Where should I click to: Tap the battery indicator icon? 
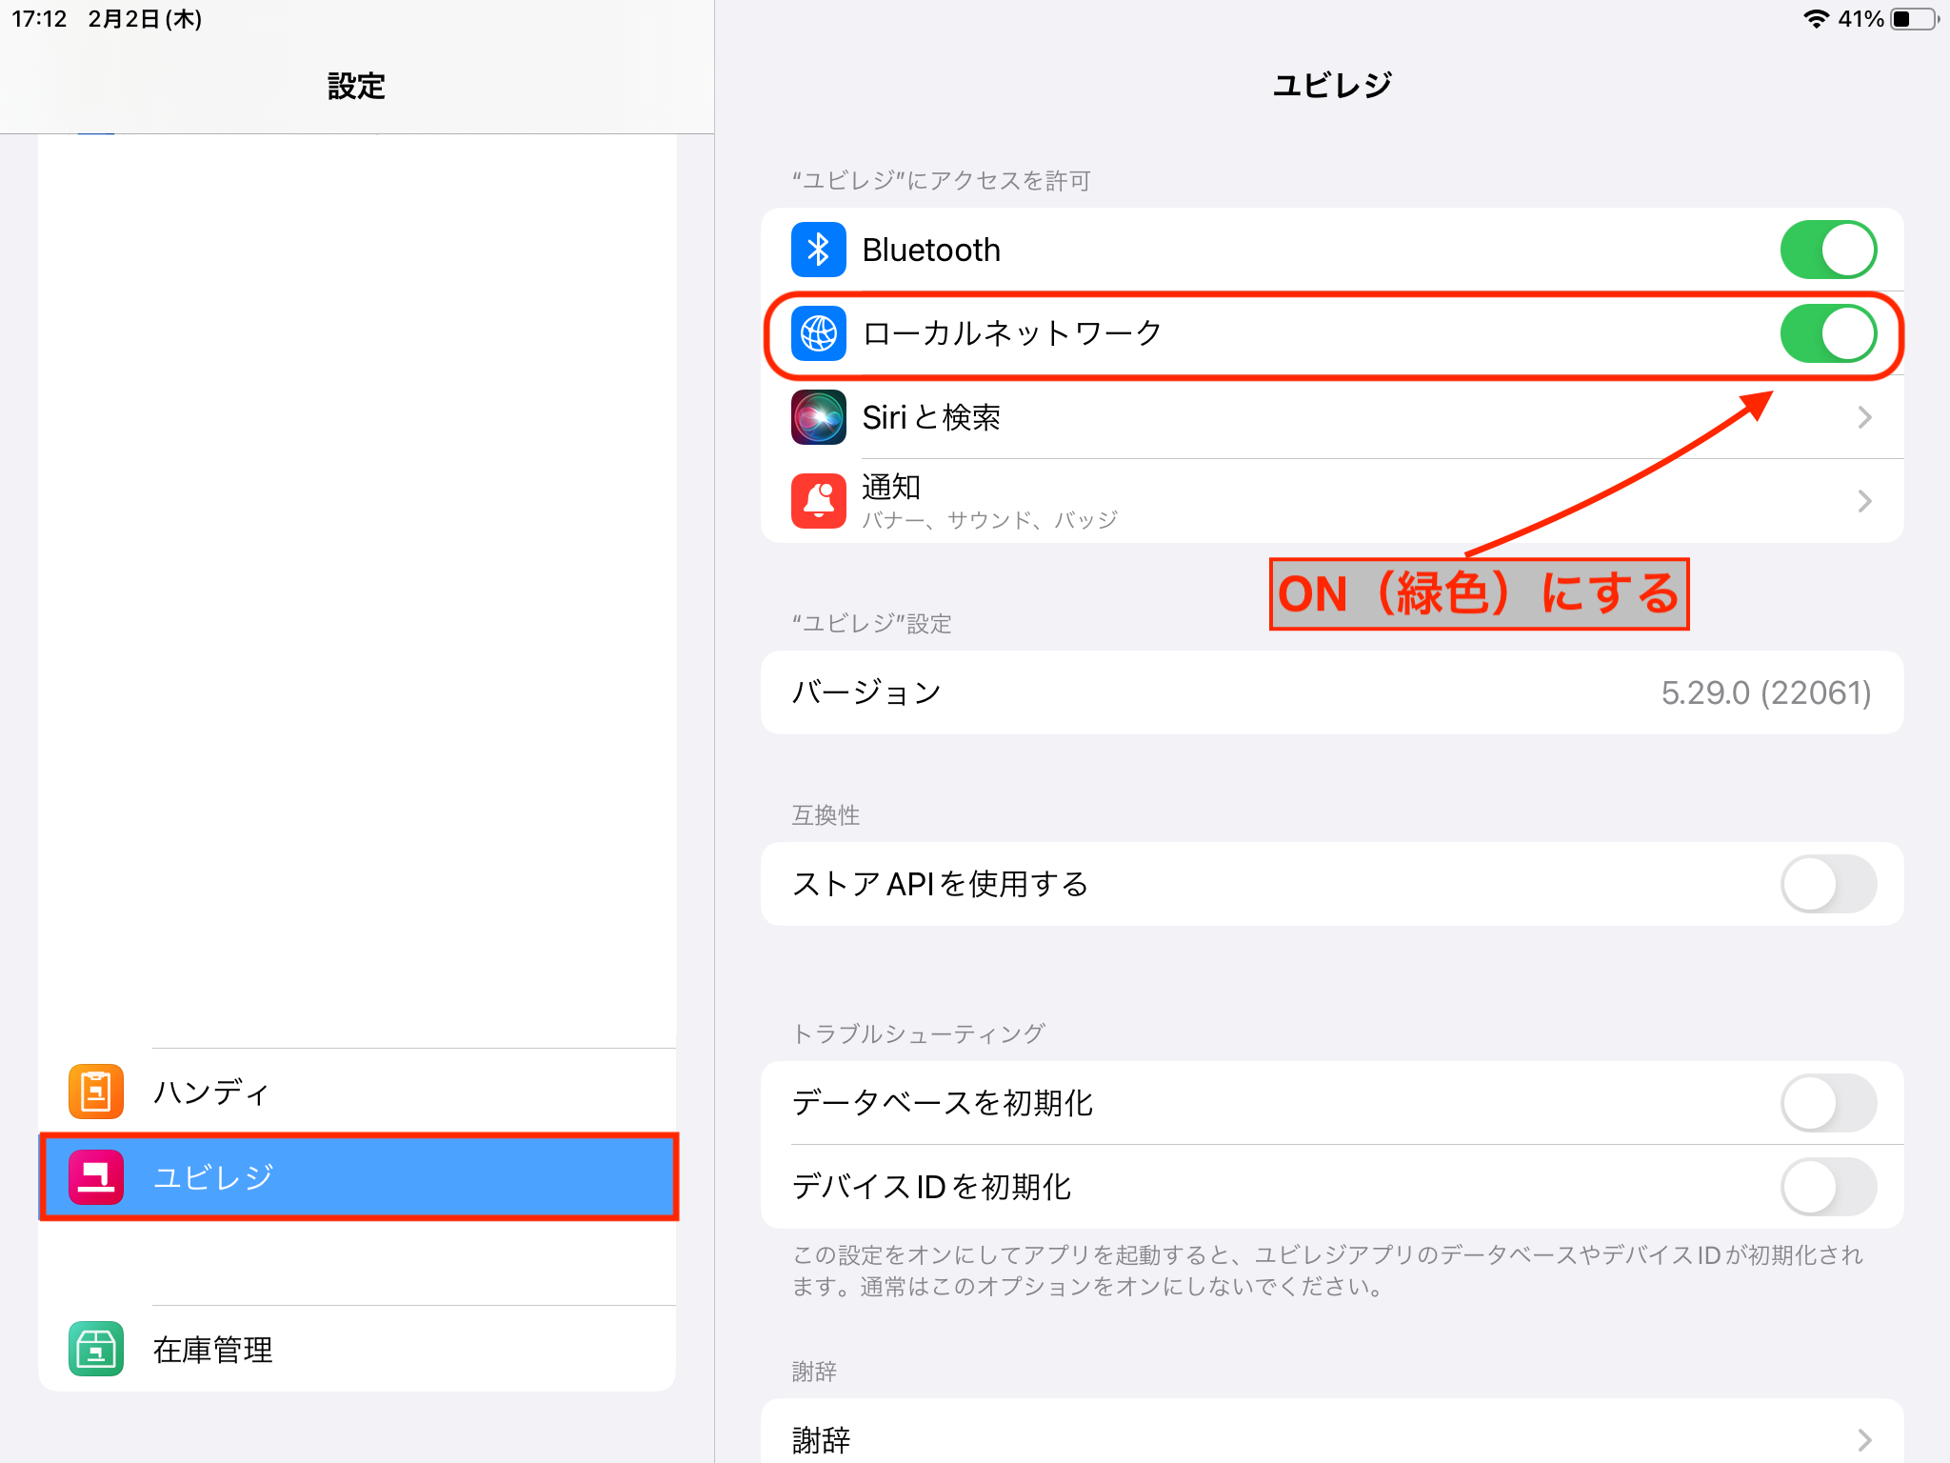pos(1915,19)
